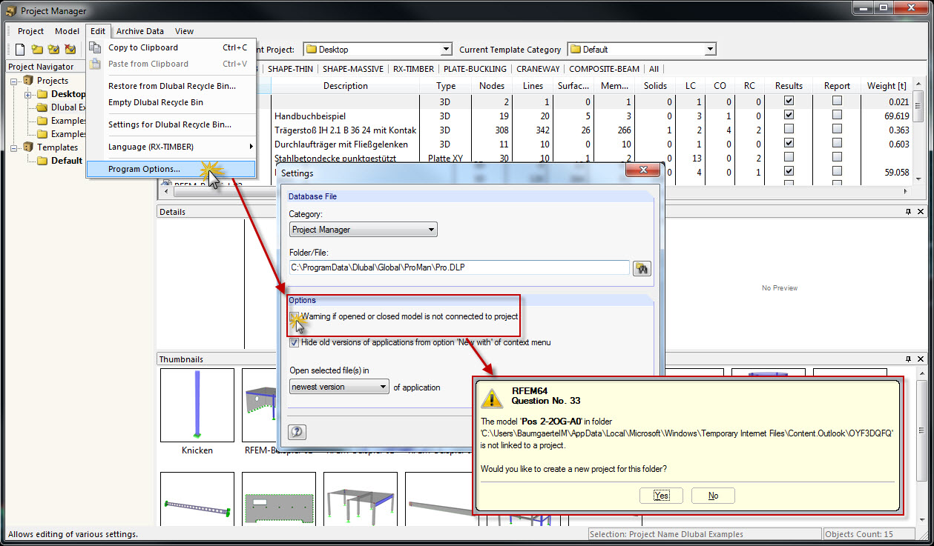Click the Weight [t] column header

[887, 86]
